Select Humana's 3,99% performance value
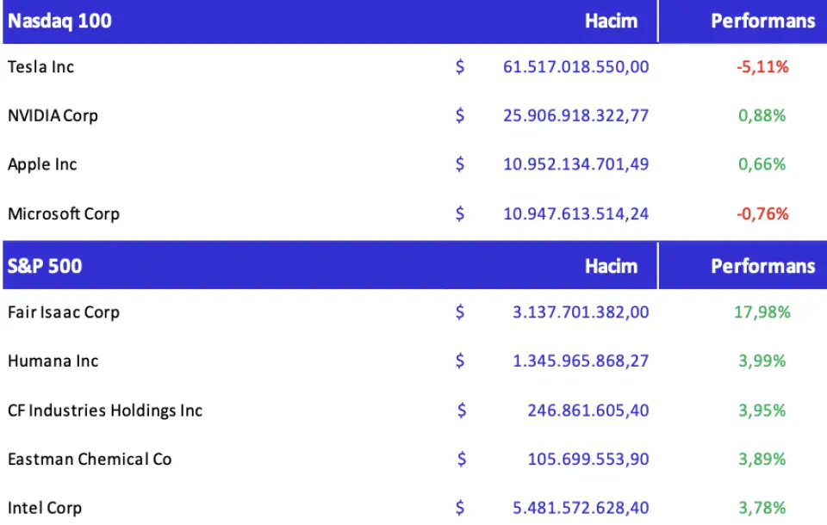The image size is (827, 525). pos(762,361)
